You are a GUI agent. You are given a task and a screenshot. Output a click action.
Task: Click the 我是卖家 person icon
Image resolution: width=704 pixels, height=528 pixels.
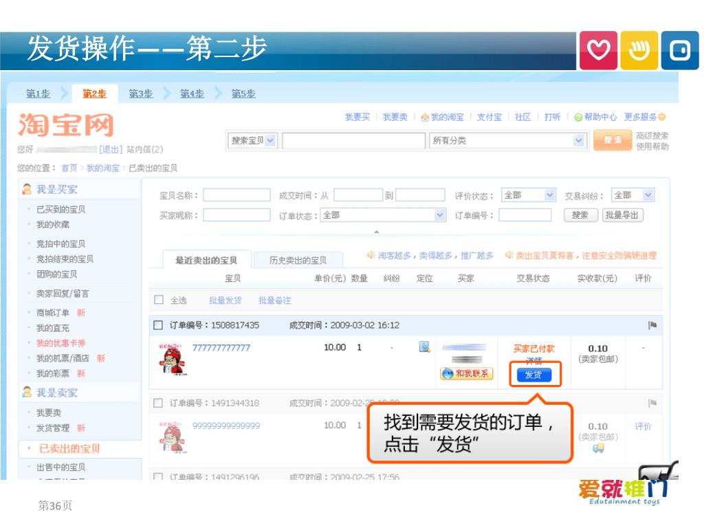(x=27, y=393)
